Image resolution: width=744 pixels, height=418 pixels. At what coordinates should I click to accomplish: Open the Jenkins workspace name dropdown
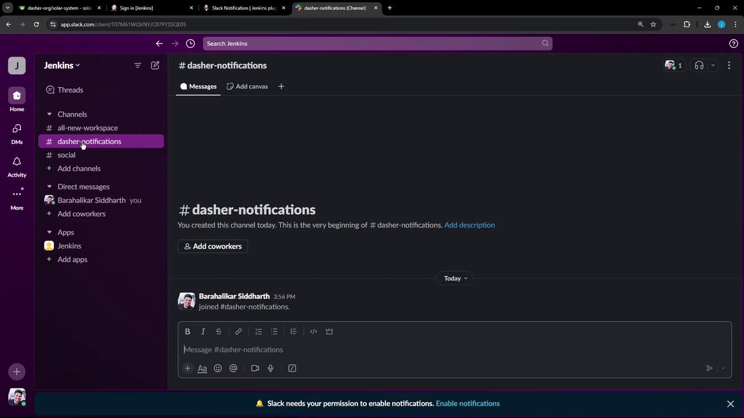coord(62,66)
